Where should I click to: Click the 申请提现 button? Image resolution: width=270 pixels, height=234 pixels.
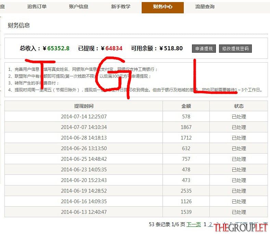tap(204, 49)
